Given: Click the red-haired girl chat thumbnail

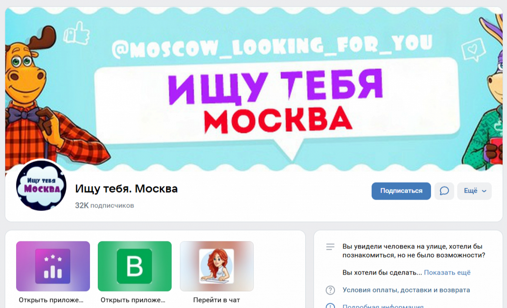Looking at the screenshot, I should (217, 266).
